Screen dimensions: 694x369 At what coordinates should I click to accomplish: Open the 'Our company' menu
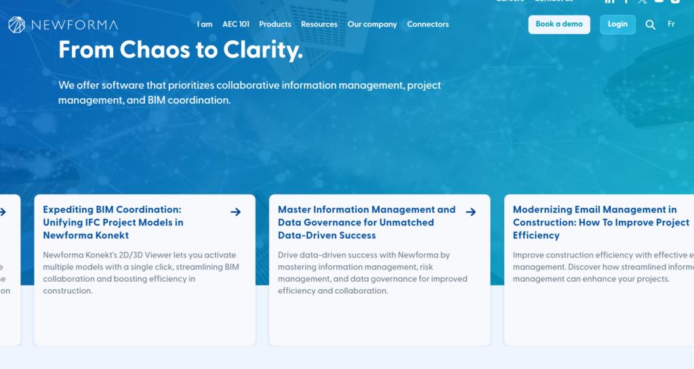[x=372, y=24]
